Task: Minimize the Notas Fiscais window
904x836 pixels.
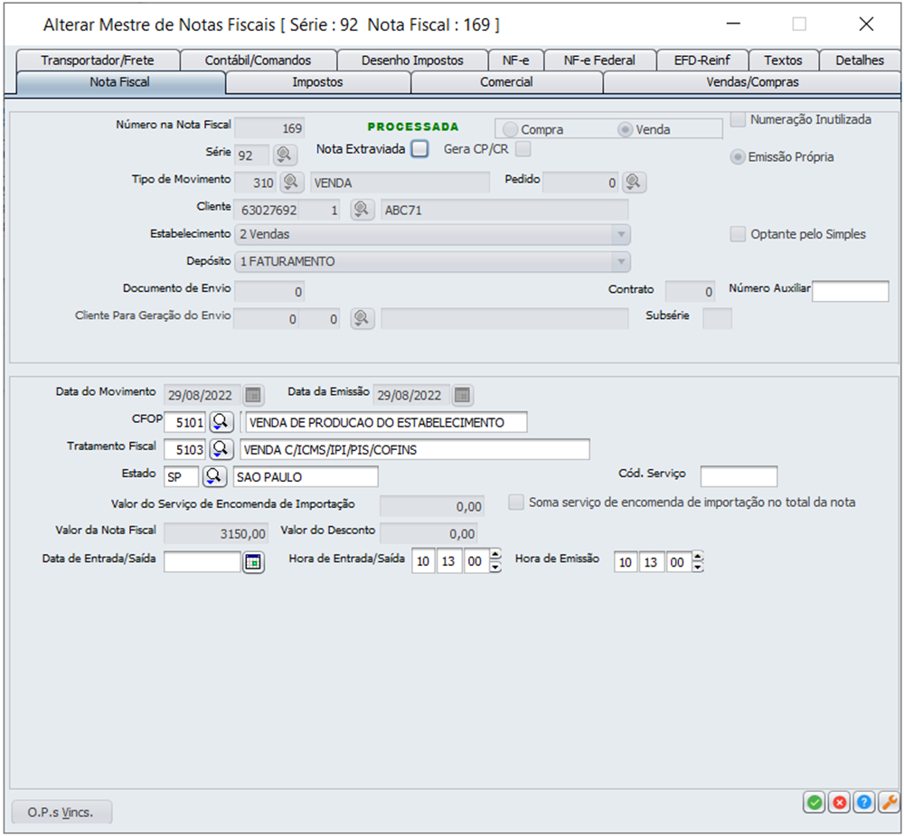Action: pos(733,24)
